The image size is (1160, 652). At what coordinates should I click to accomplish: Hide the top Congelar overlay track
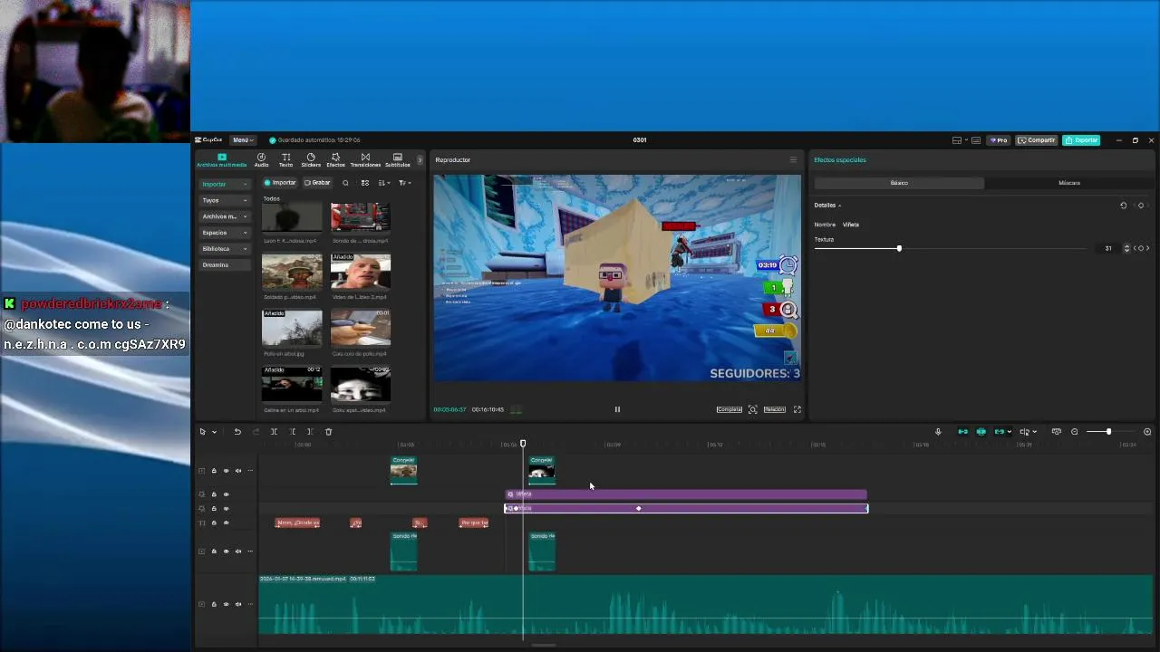227,471
